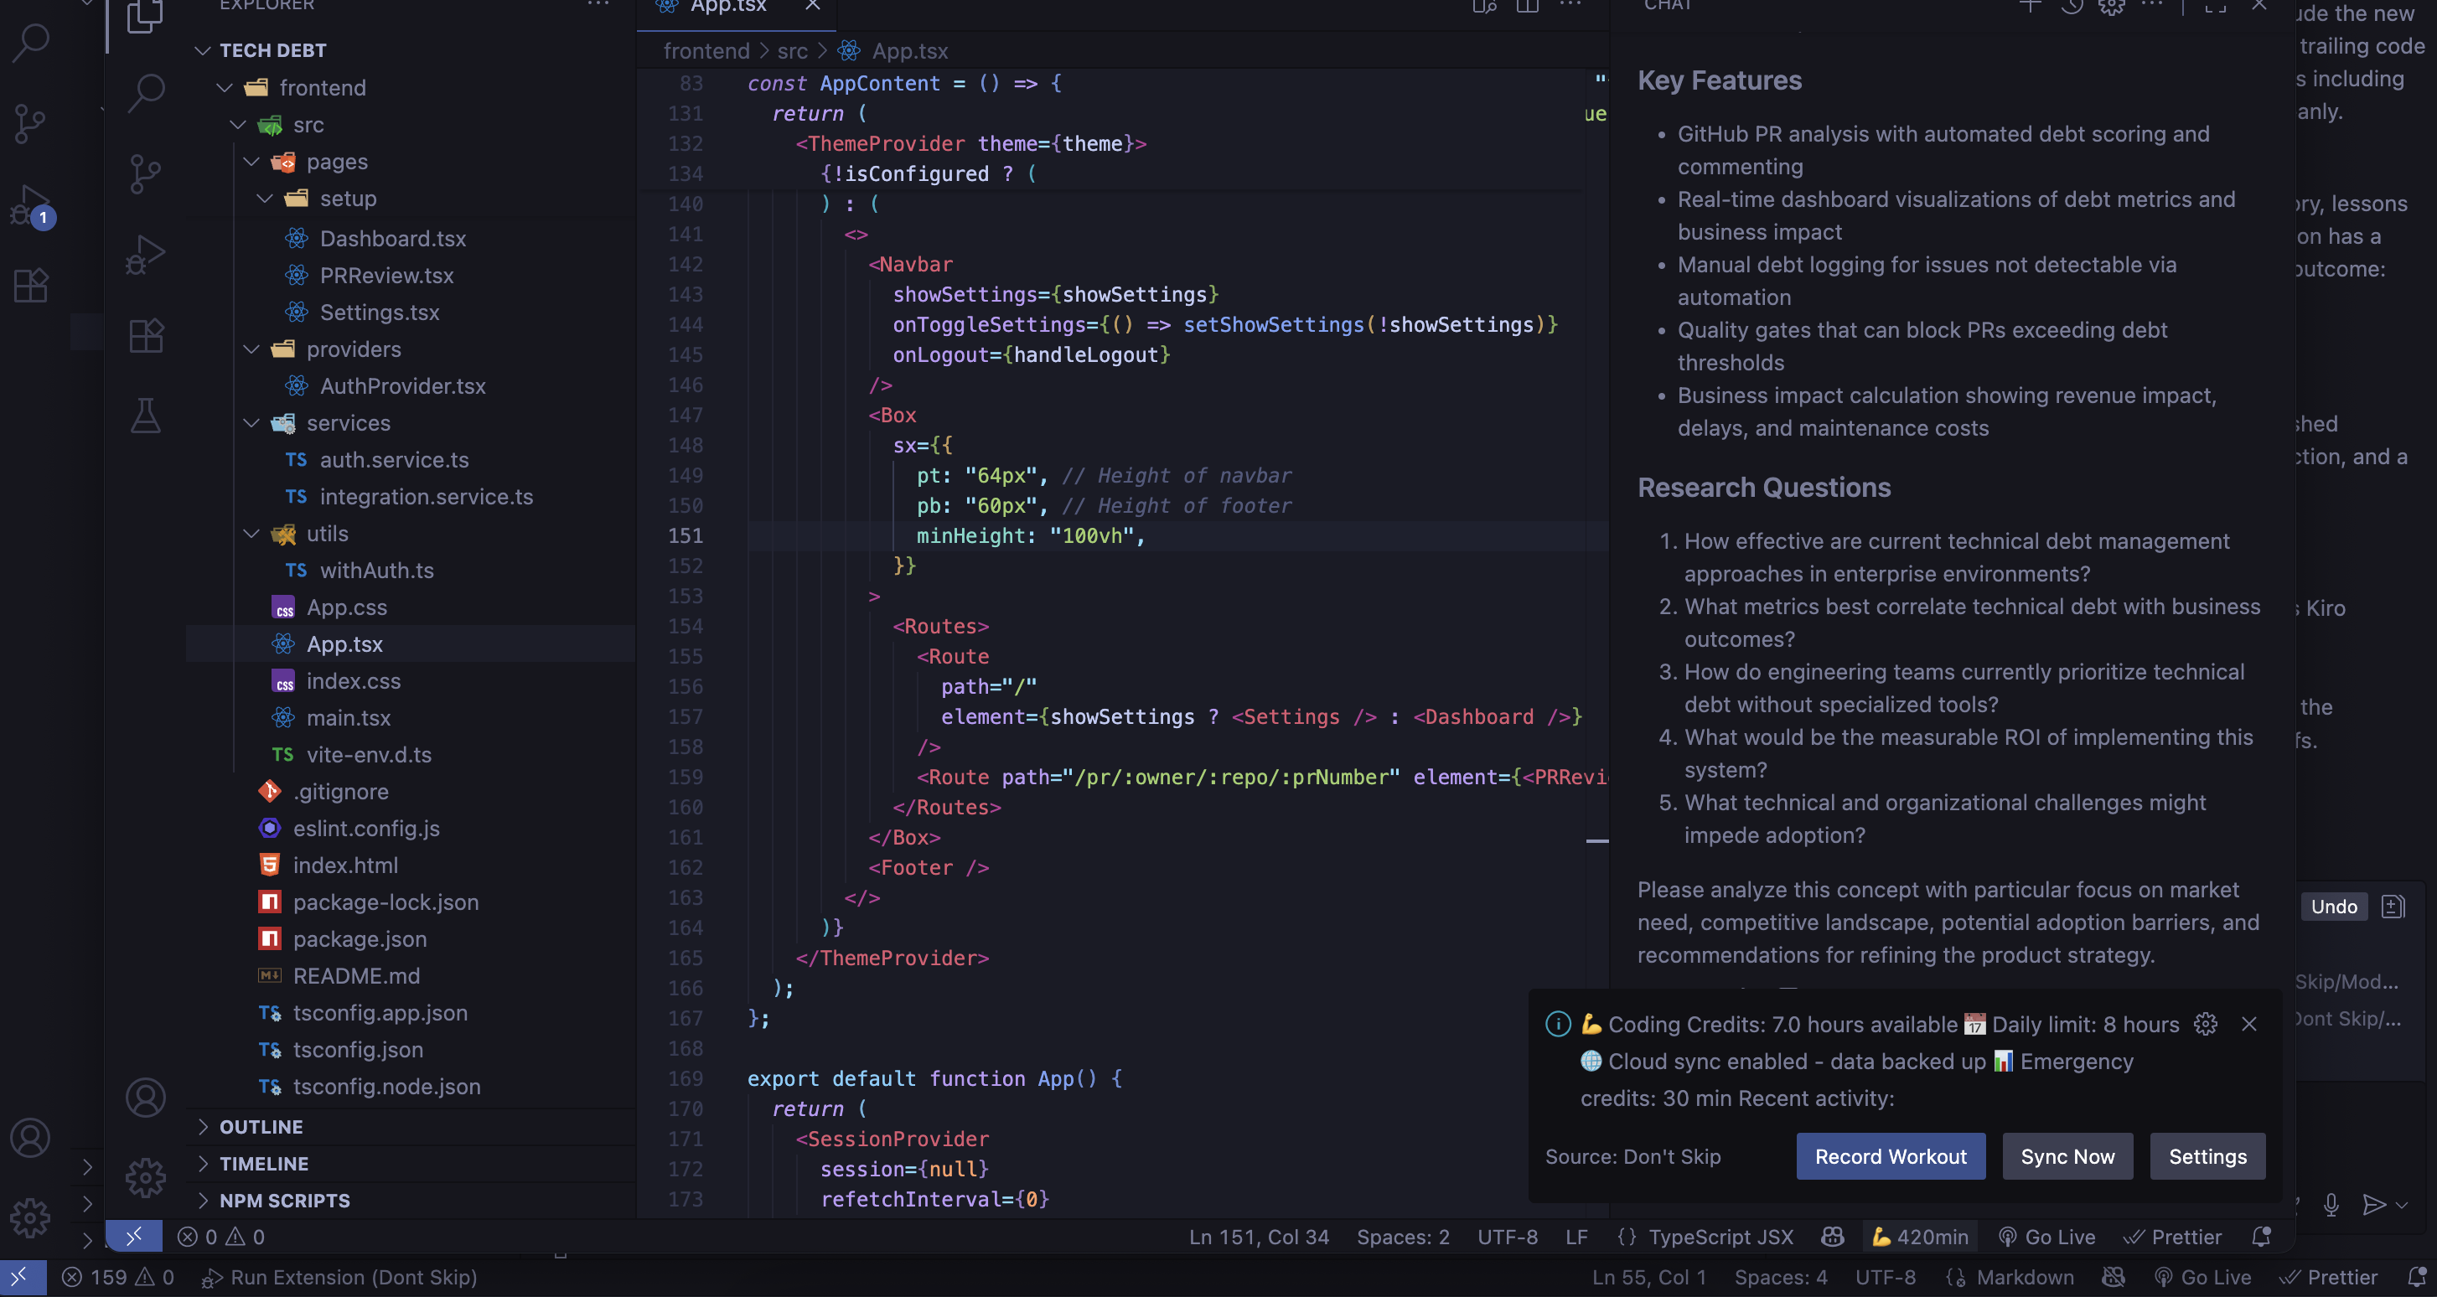2437x1297 pixels.
Task: Toggle Prettier in inner status bar
Action: point(2173,1238)
